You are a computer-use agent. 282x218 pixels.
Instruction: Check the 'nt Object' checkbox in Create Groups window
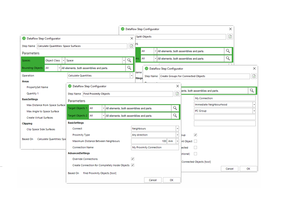pos(195,141)
